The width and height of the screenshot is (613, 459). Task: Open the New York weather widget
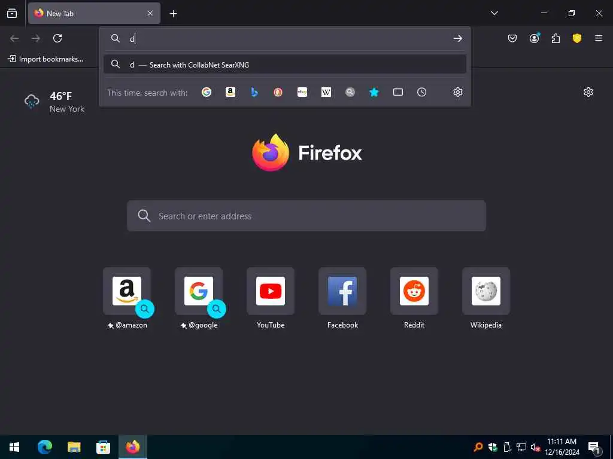(x=54, y=102)
